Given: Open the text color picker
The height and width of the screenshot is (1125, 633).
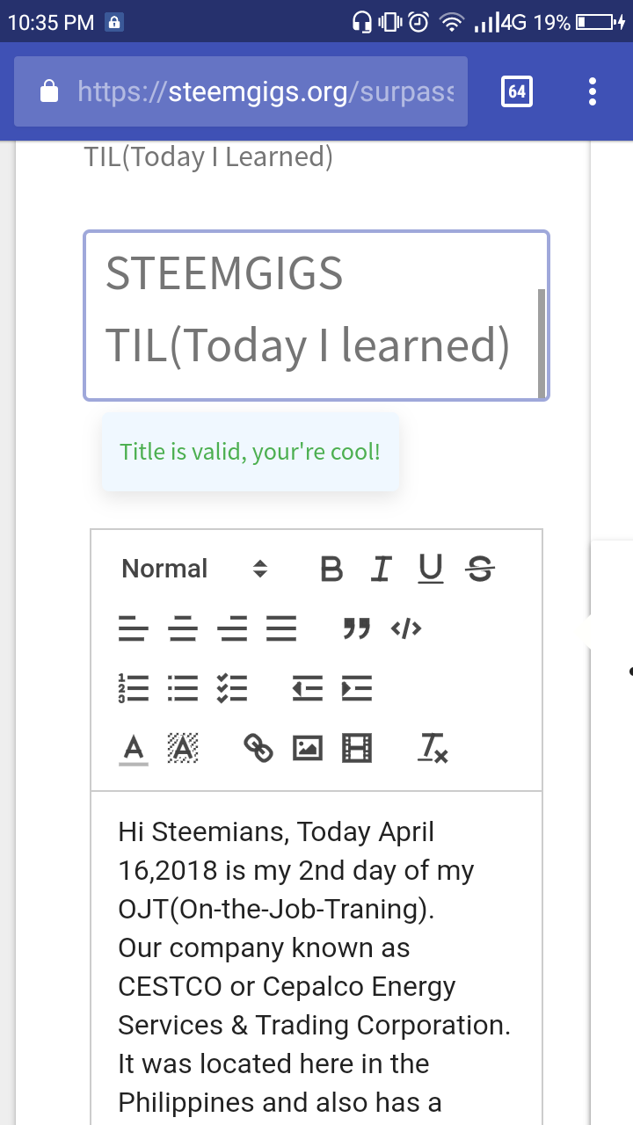Looking at the screenshot, I should tap(133, 749).
